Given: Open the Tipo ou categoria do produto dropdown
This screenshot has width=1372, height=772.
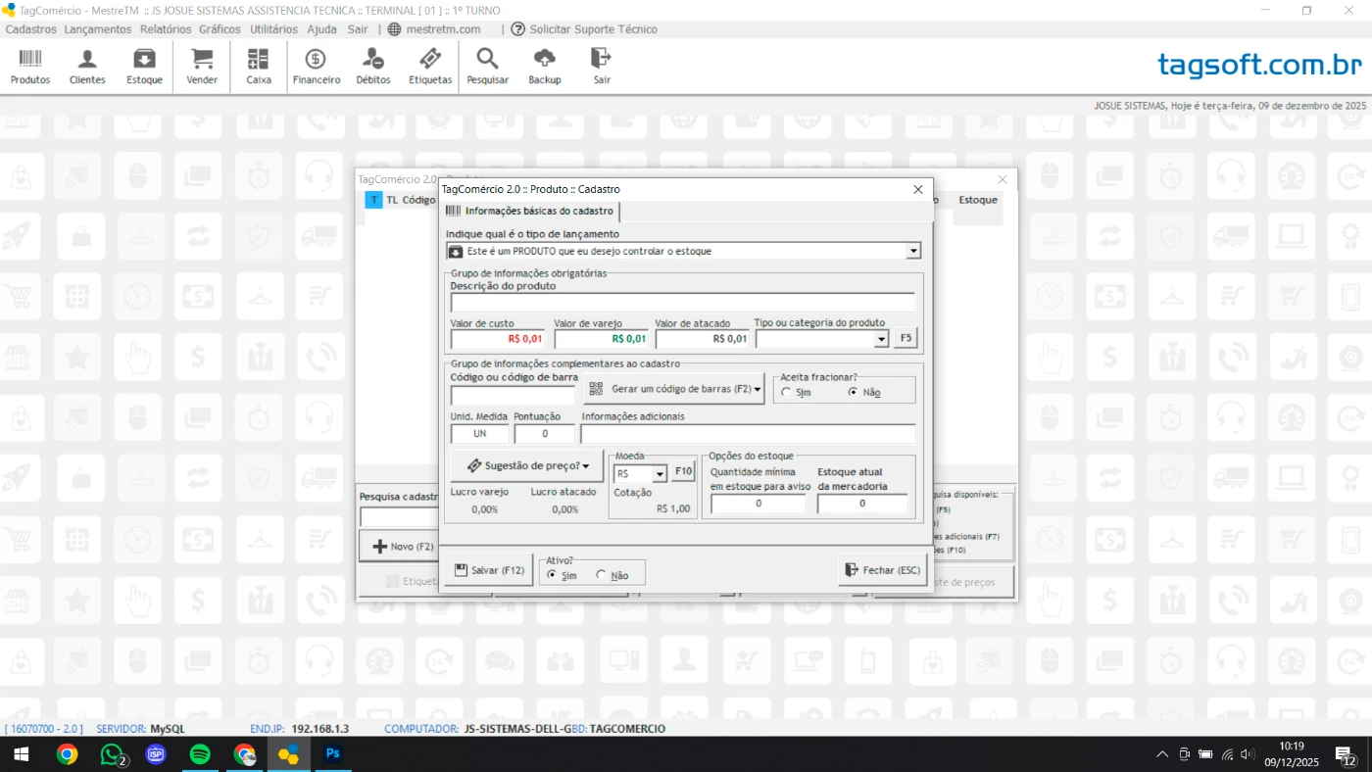Looking at the screenshot, I should [x=880, y=339].
